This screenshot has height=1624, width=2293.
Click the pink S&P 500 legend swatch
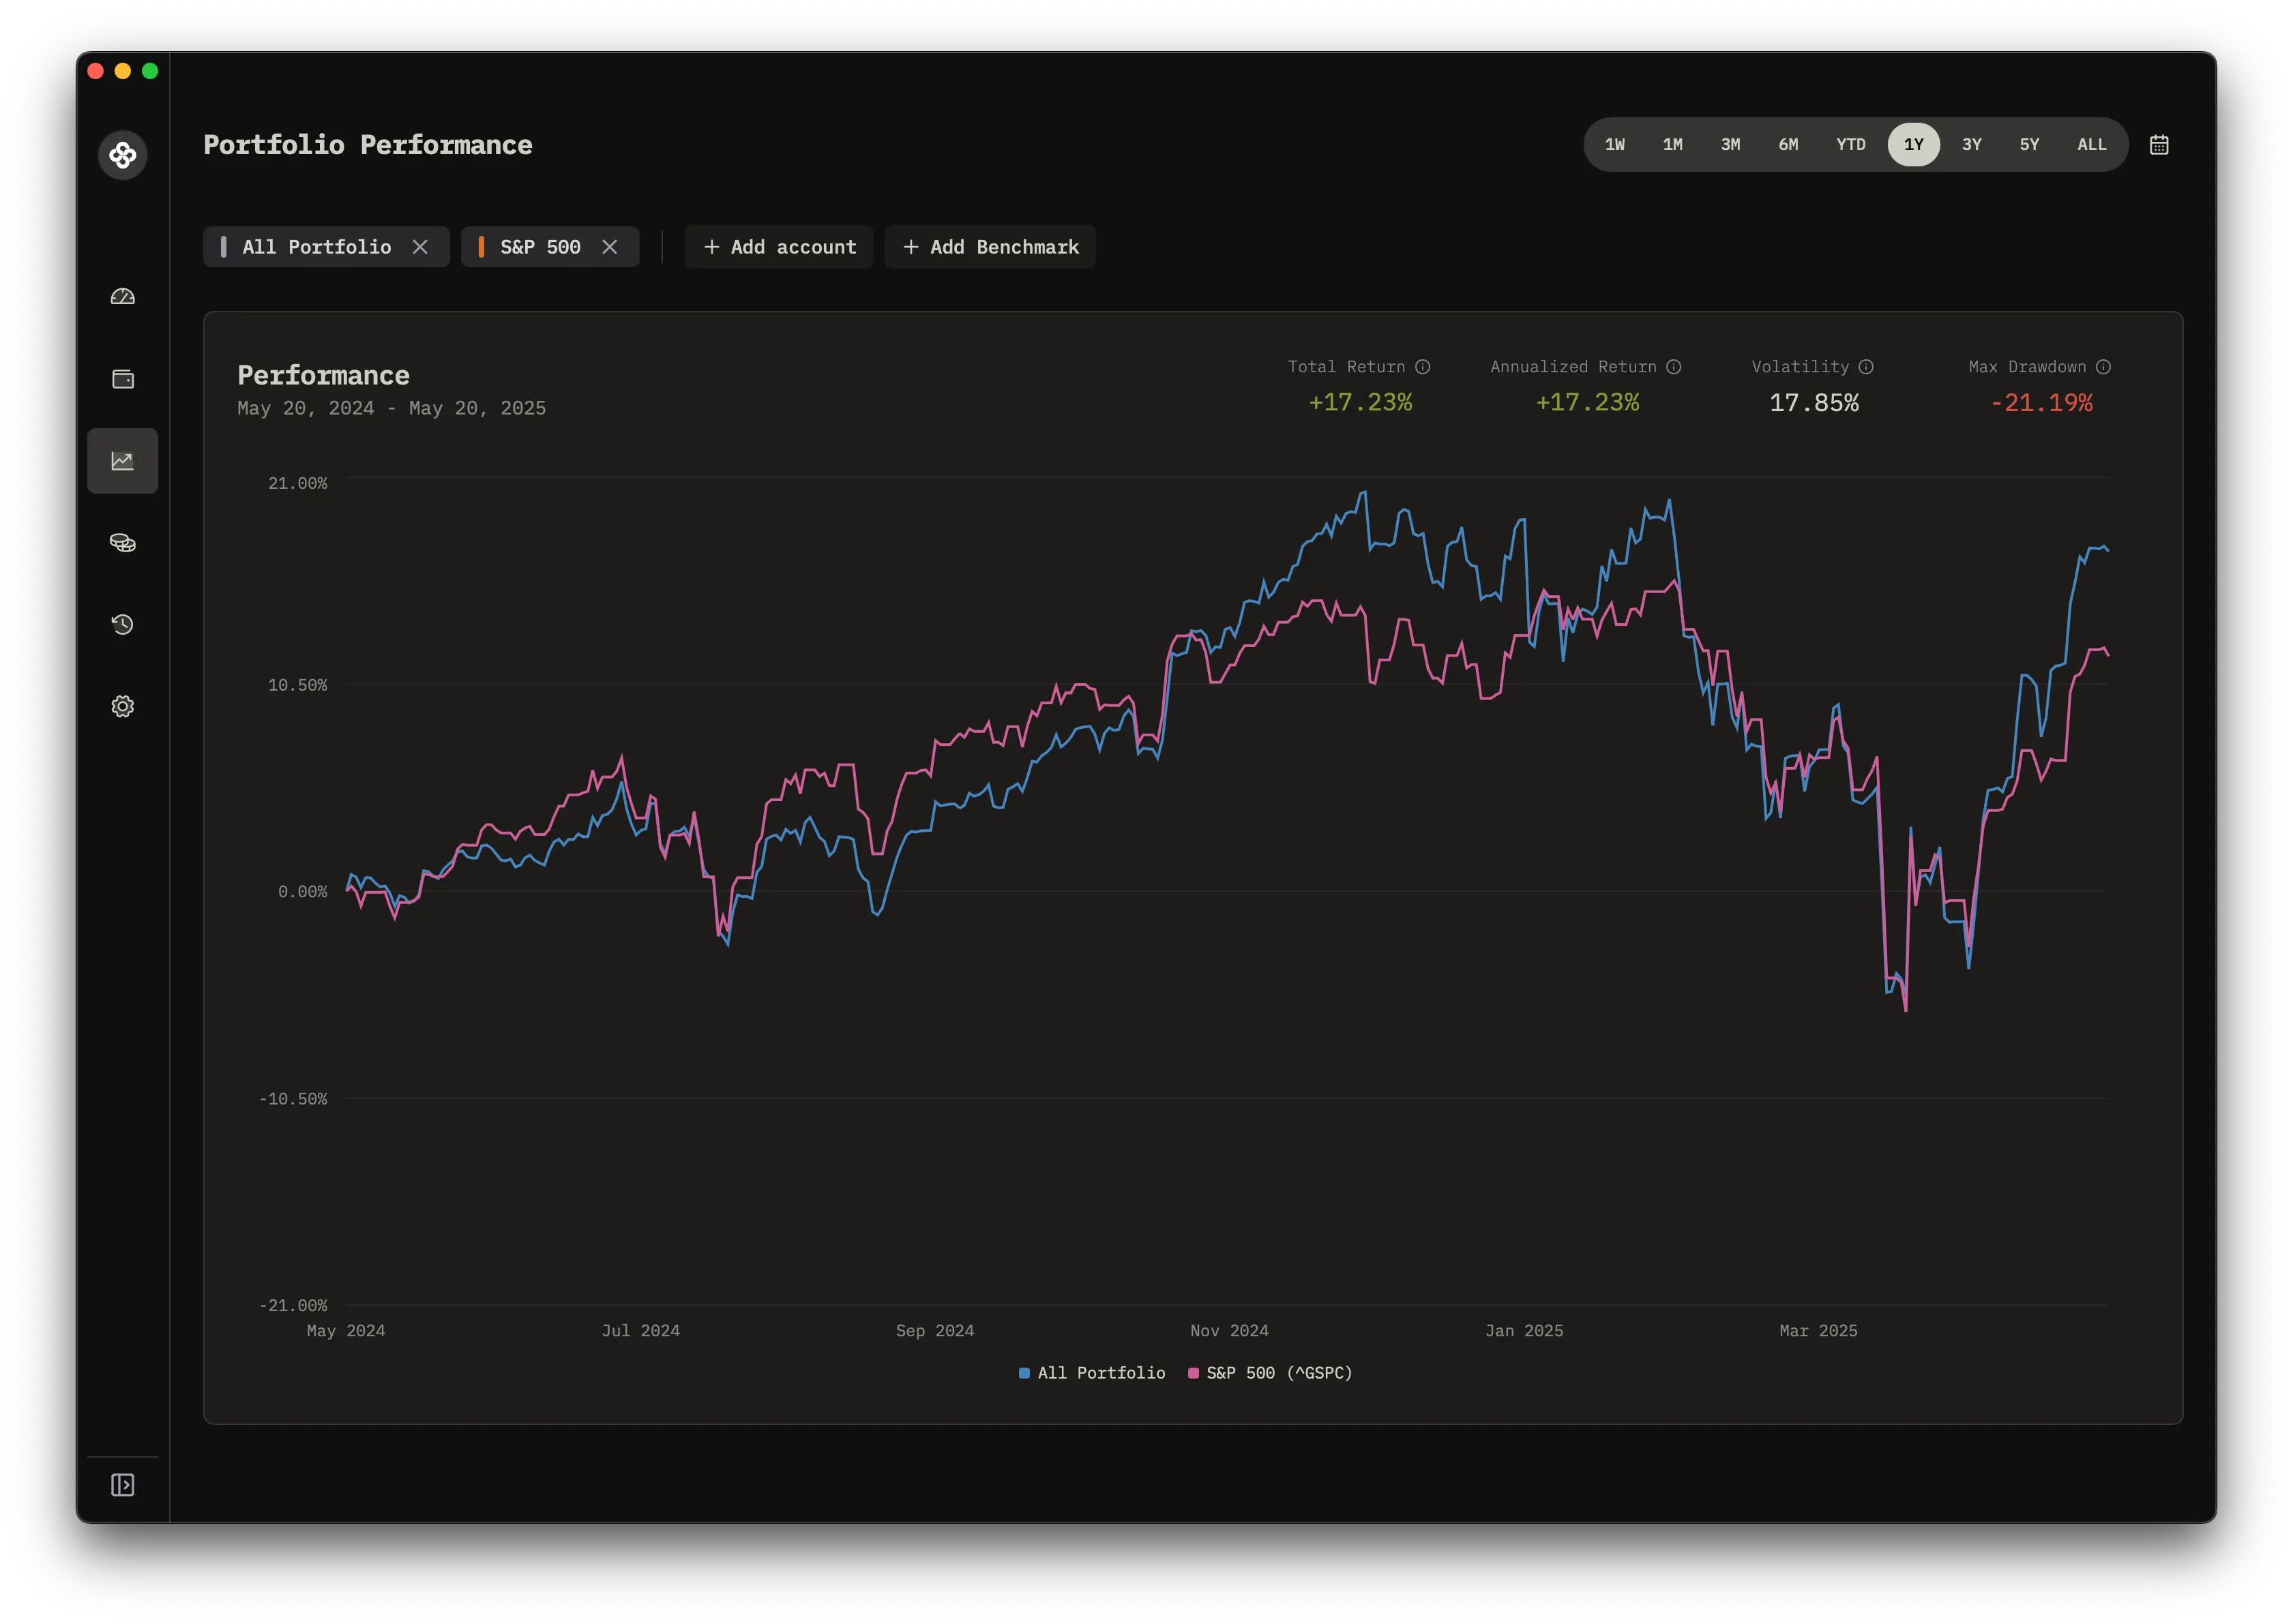1194,1373
